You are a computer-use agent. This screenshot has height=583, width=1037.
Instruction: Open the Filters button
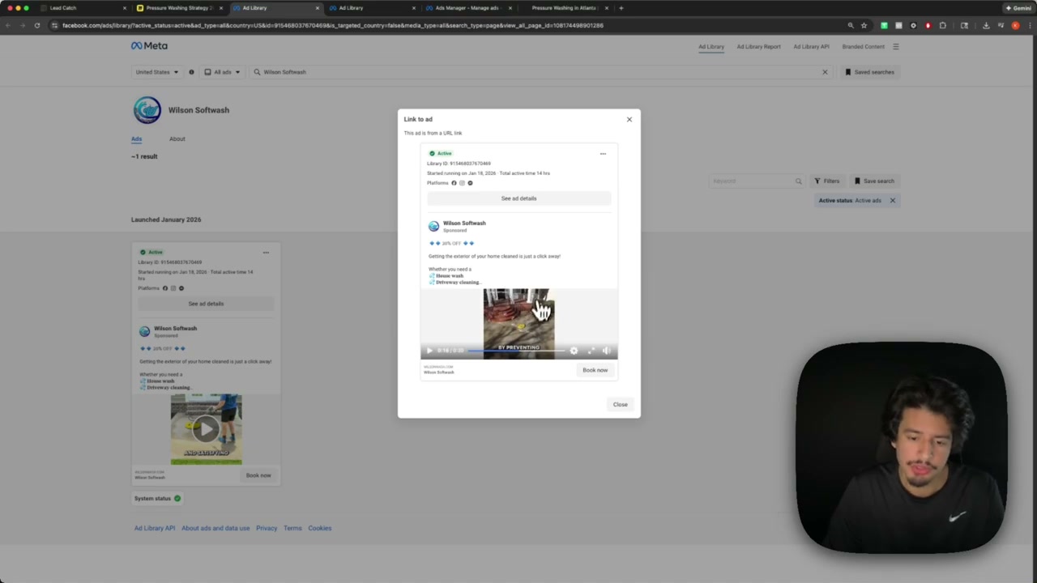(x=826, y=181)
